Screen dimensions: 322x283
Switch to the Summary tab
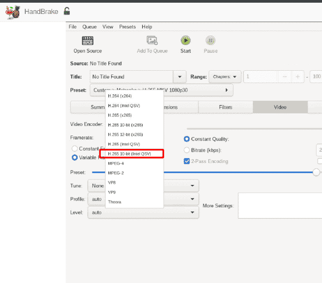[88, 107]
